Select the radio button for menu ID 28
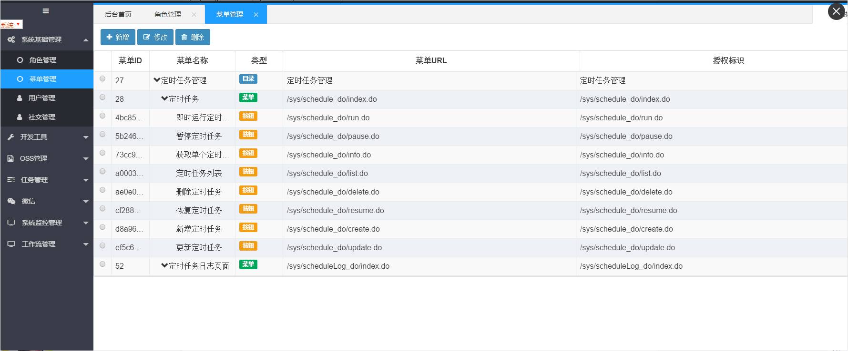The width and height of the screenshot is (848, 351). click(x=102, y=97)
